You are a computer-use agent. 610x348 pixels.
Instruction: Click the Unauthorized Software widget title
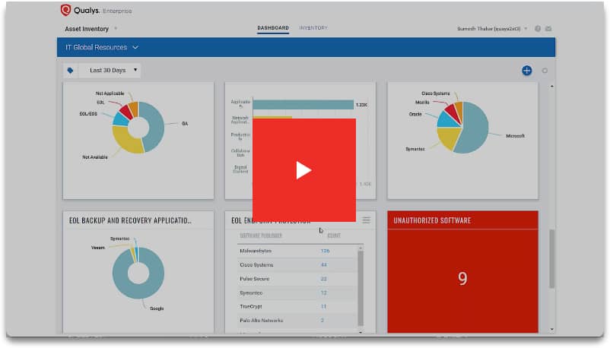pos(432,220)
